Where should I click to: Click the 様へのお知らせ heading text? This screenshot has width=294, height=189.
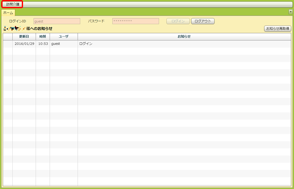[39, 29]
